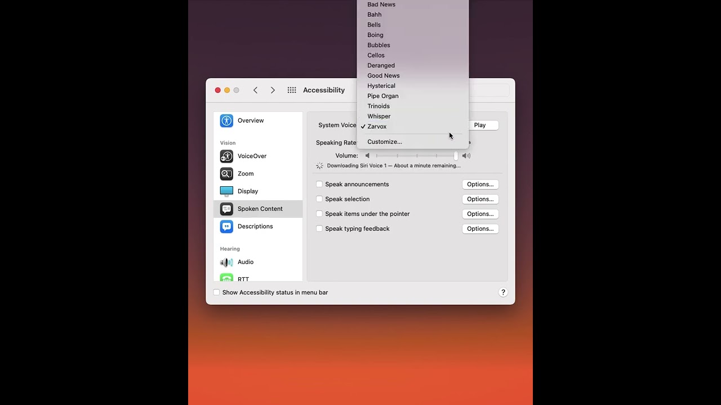Choose Good News voice
Image resolution: width=721 pixels, height=405 pixels.
[x=413, y=75]
